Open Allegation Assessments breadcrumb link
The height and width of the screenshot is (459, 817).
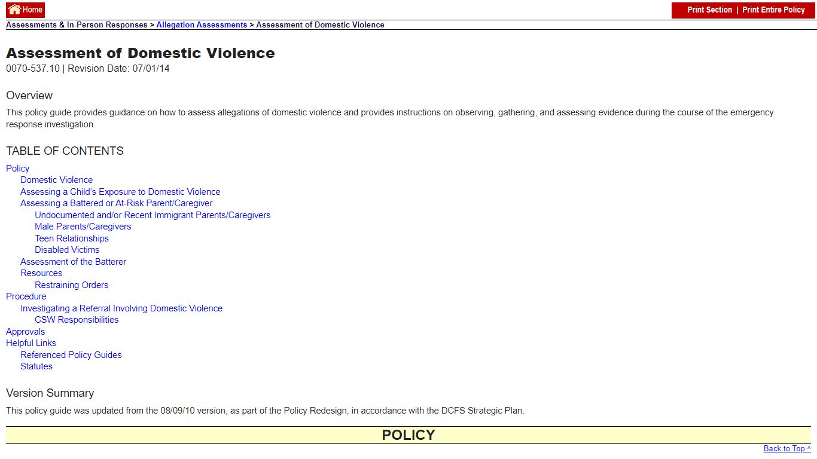202,25
